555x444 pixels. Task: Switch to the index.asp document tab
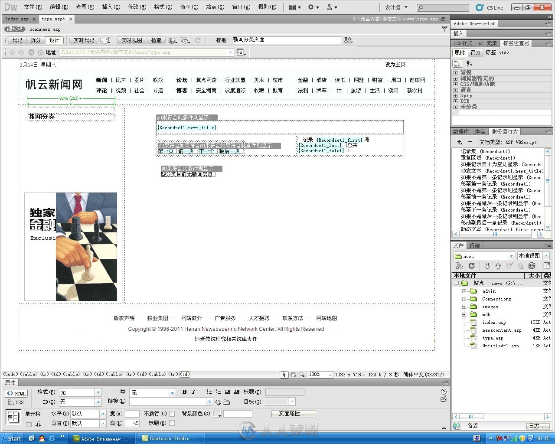(17, 19)
